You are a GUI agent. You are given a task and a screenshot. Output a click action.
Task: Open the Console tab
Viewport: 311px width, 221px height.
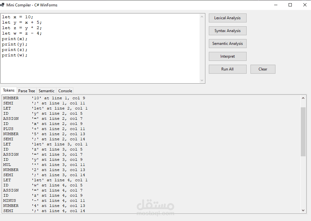pos(65,91)
